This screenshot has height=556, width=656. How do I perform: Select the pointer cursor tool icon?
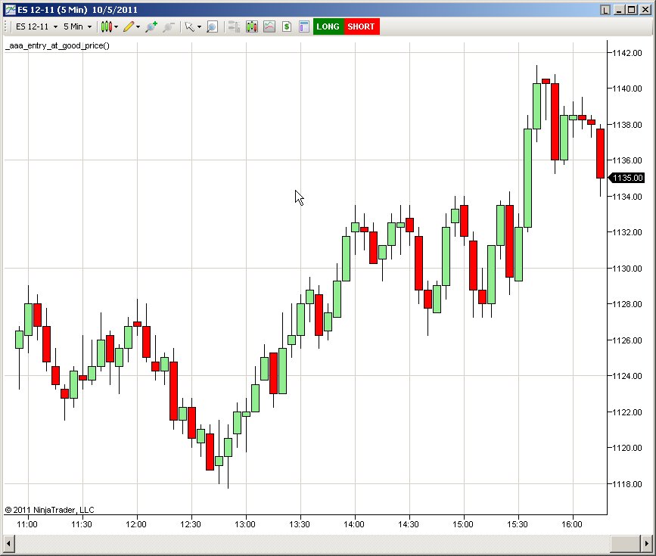click(x=189, y=26)
